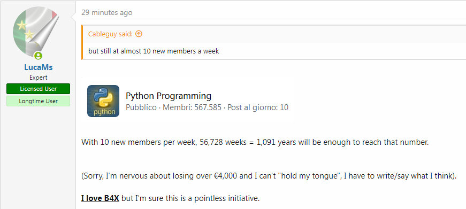Click the underlined 'I love B4X' text
This screenshot has width=466, height=209.
100,198
